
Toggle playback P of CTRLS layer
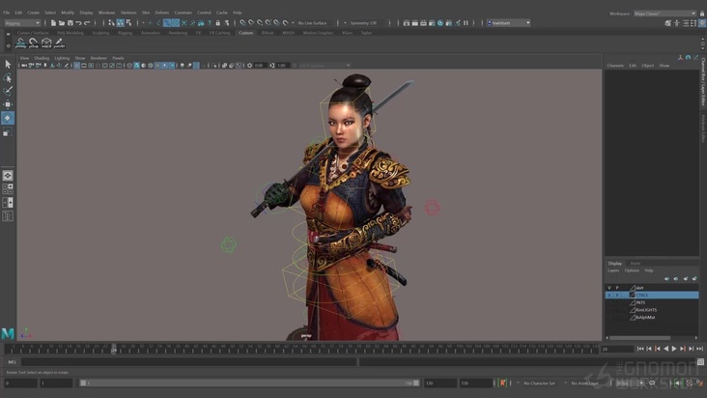[x=617, y=296]
